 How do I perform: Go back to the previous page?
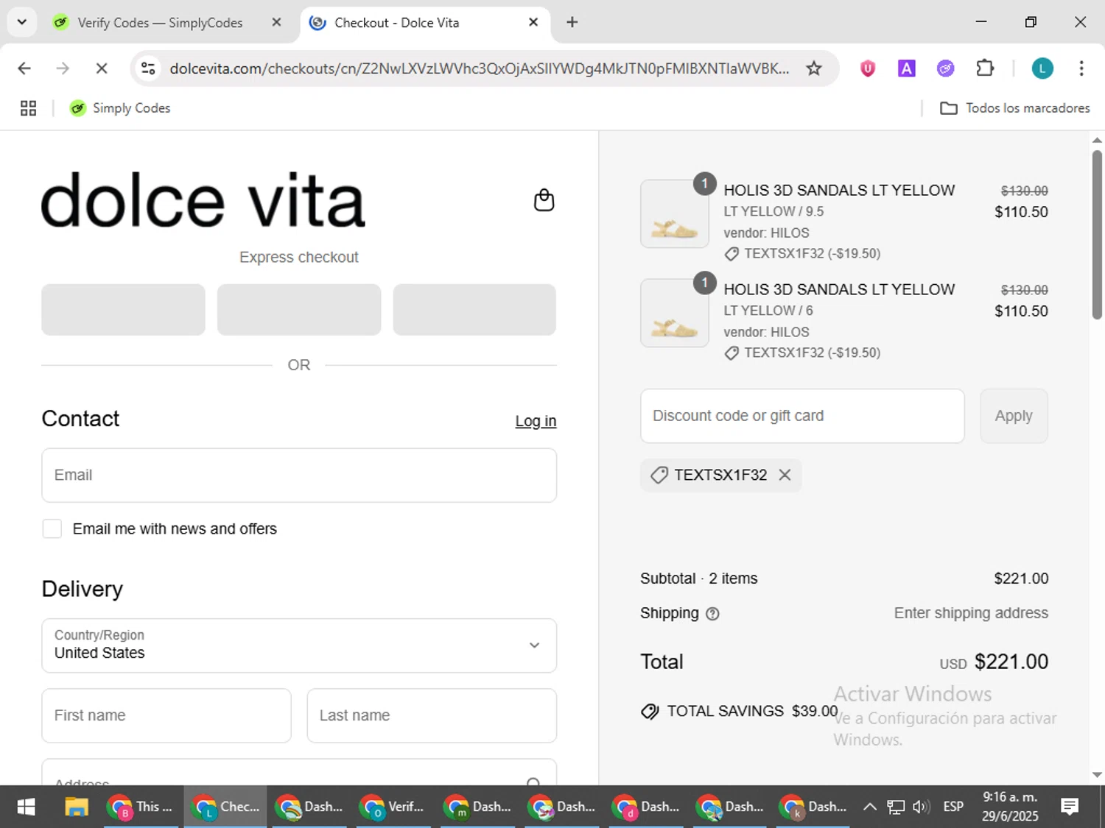click(24, 68)
